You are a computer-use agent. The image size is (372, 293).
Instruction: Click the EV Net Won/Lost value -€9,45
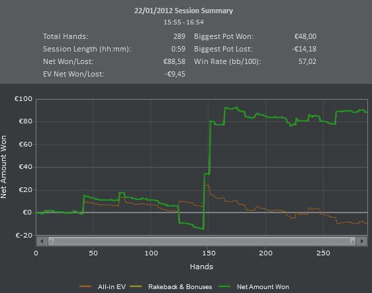coord(175,74)
